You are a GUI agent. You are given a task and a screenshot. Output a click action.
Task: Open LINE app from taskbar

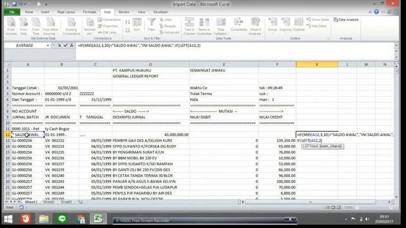coord(62,219)
